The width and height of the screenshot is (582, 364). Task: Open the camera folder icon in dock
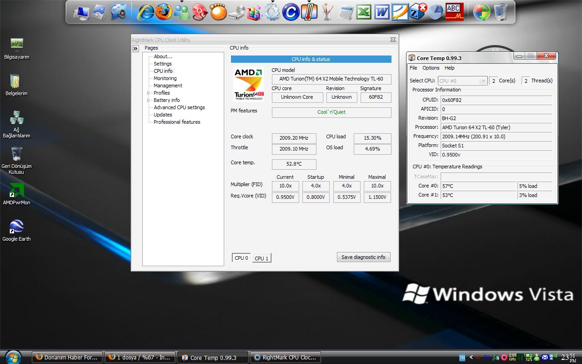point(119,12)
